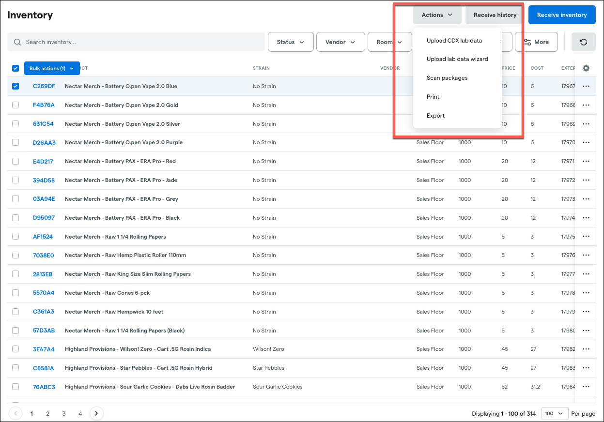The image size is (604, 422).
Task: Open the ellipsis menu for C361A3 row
Action: pos(586,312)
